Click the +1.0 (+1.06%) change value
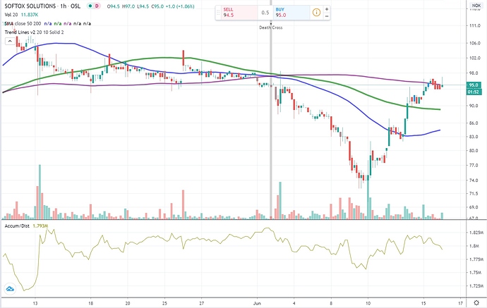Image resolution: width=487 pixels, height=308 pixels. (x=181, y=6)
